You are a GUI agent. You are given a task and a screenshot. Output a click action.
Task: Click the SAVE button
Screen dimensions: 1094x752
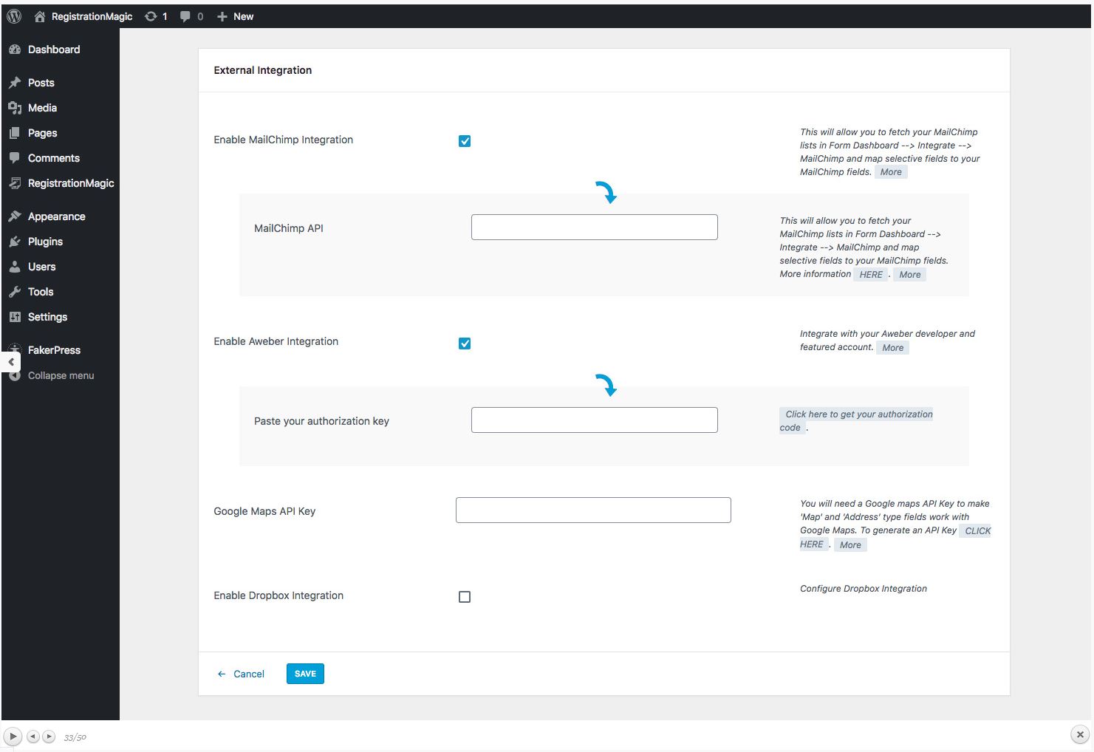coord(305,674)
